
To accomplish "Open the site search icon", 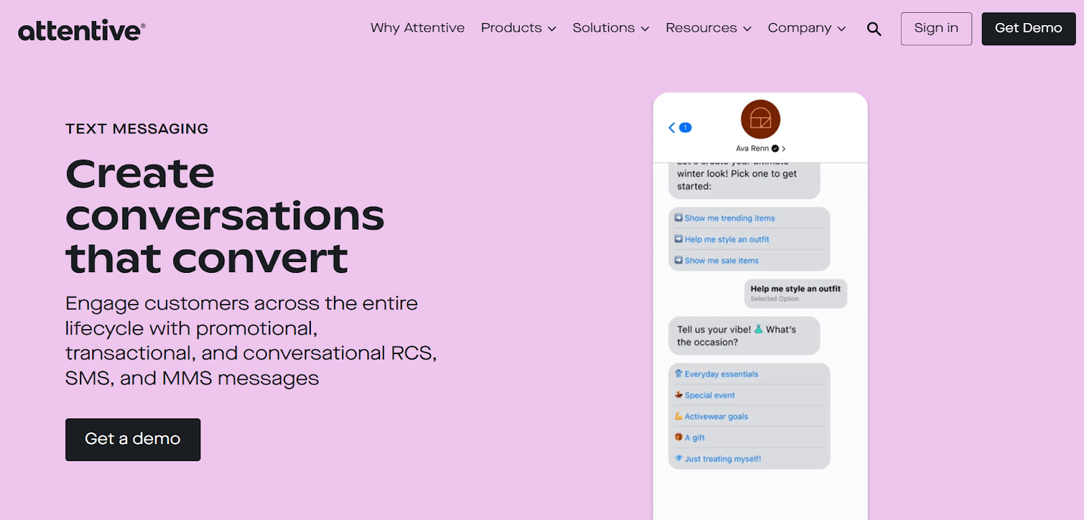I will pyautogui.click(x=873, y=28).
